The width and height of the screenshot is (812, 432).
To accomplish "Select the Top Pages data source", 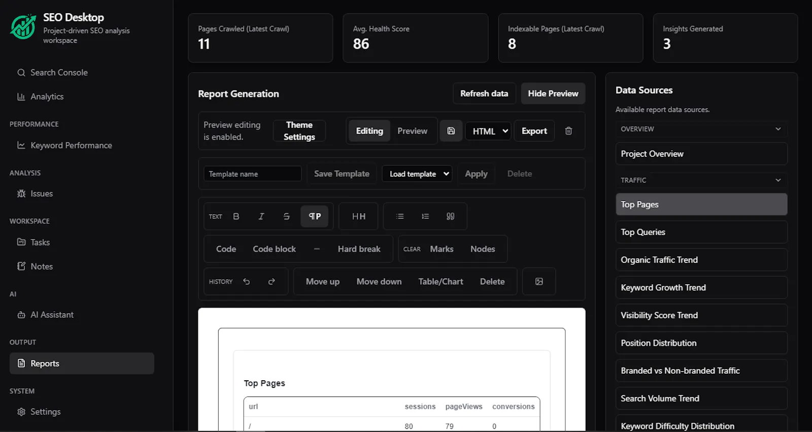I will coord(701,204).
